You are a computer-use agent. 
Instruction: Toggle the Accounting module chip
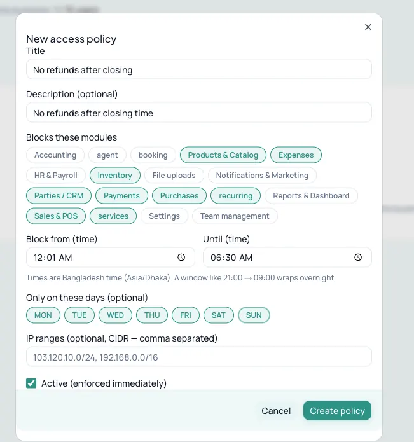pyautogui.click(x=55, y=155)
